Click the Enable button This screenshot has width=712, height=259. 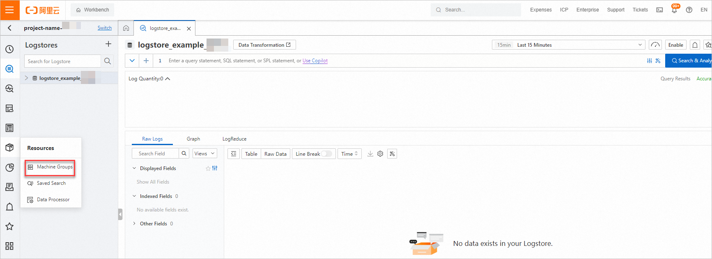(x=676, y=45)
